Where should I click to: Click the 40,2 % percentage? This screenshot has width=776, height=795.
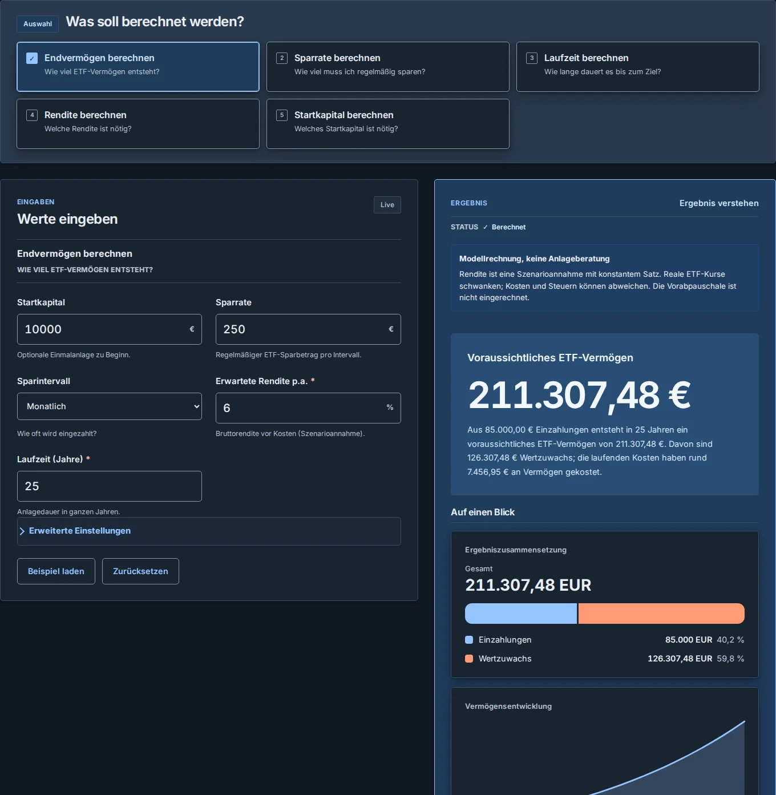730,640
